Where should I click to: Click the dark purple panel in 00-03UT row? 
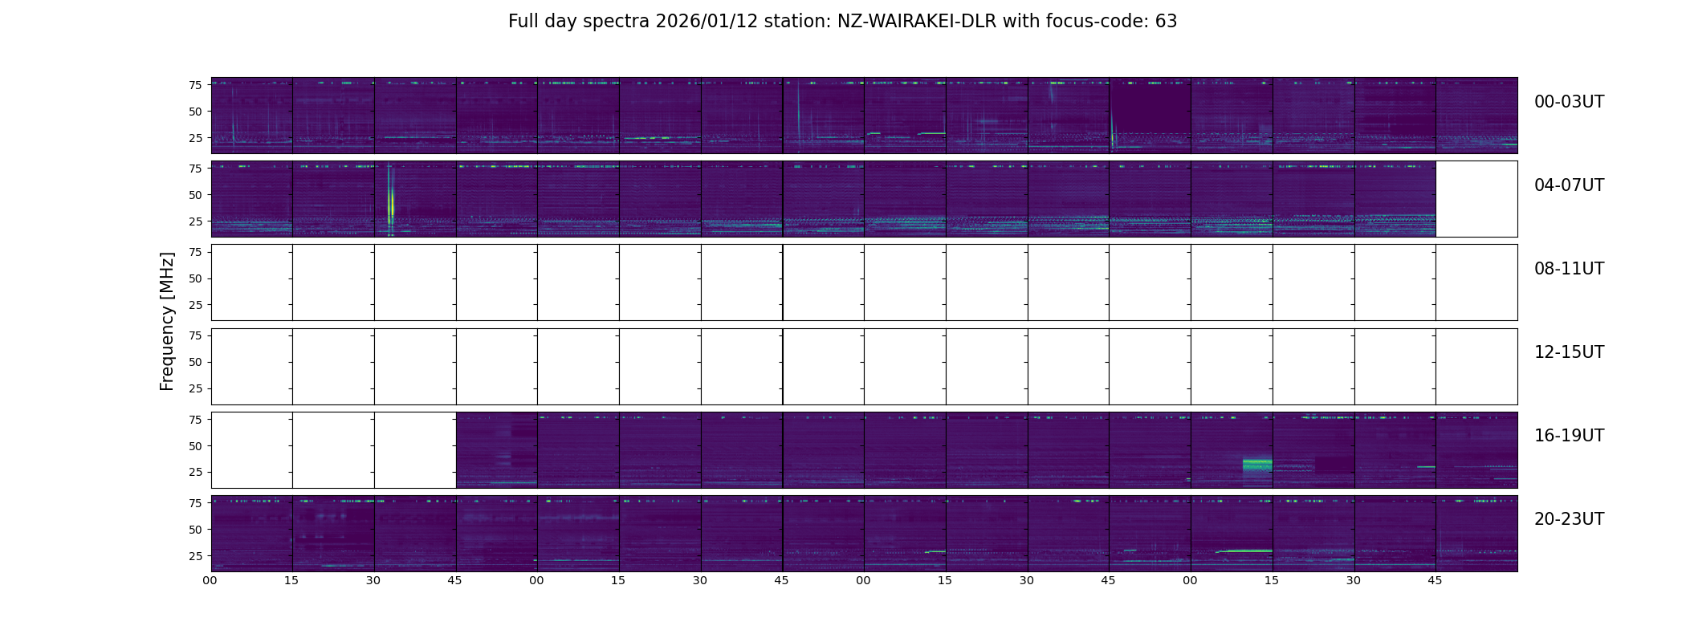point(1150,116)
